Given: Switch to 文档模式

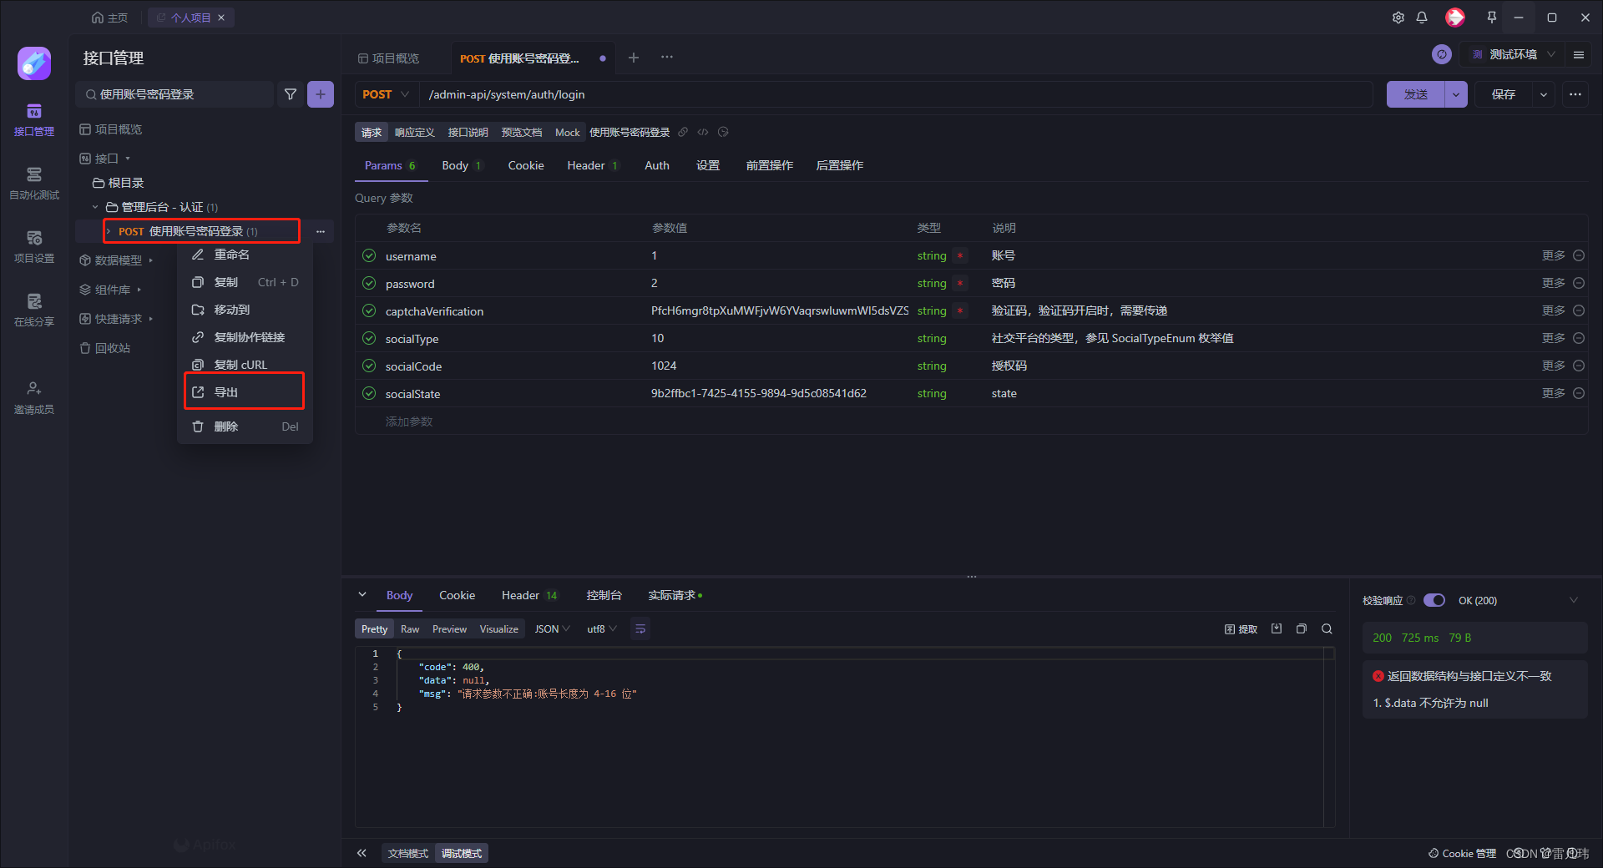Looking at the screenshot, I should (x=407, y=853).
